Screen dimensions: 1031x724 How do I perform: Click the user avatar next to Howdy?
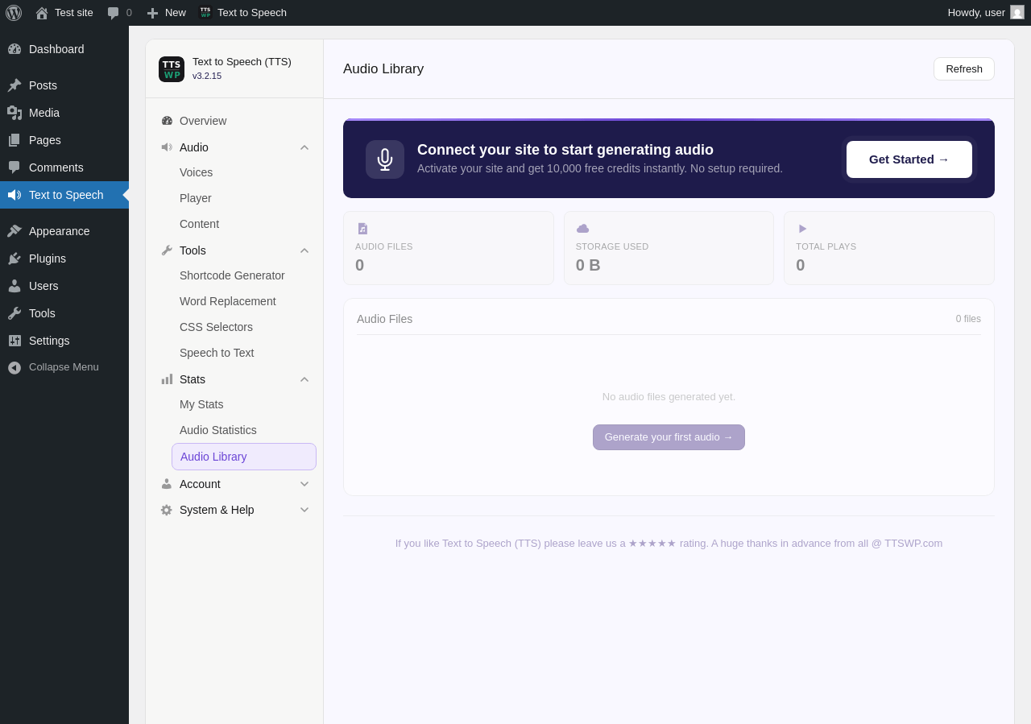pos(1017,12)
